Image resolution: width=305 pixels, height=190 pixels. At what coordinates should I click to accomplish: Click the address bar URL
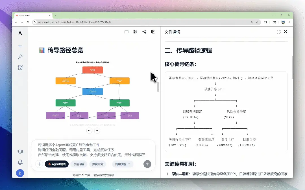tap(75, 22)
